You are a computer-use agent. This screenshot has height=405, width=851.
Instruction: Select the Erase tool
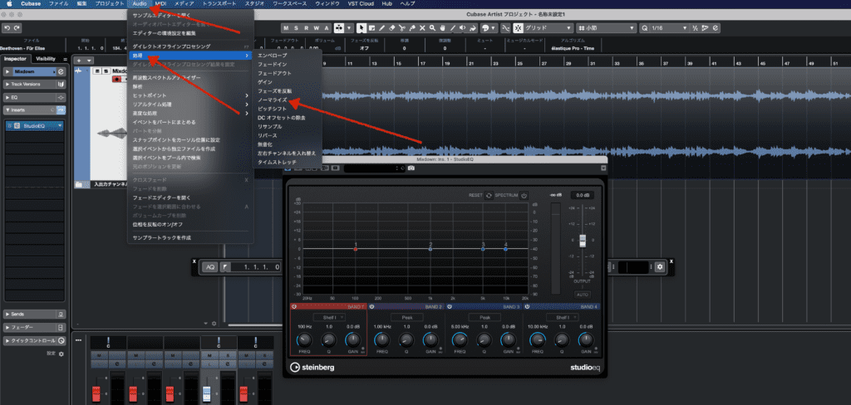392,27
